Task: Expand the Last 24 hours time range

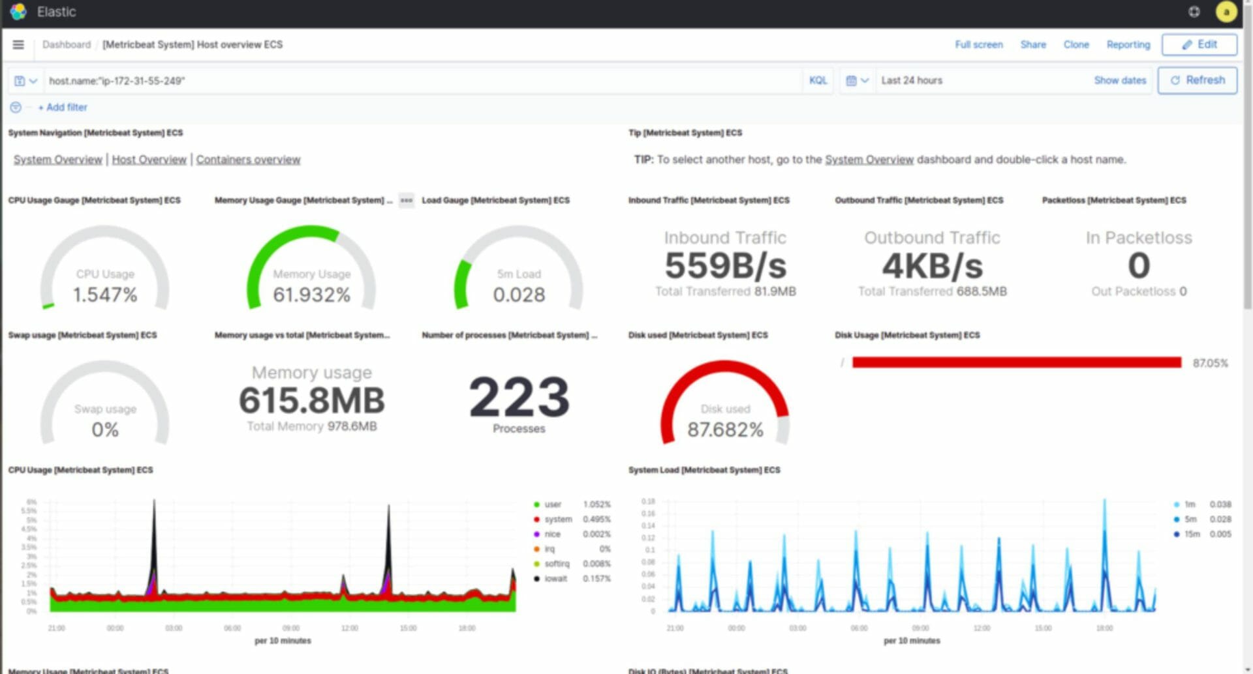Action: tap(912, 81)
